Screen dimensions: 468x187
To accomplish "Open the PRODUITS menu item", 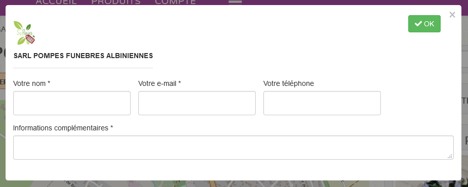I will point(116,2).
